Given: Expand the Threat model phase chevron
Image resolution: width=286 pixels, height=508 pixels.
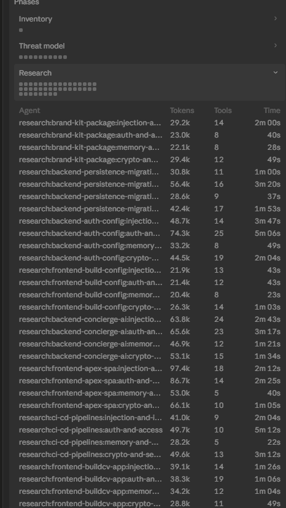Looking at the screenshot, I should (x=276, y=45).
